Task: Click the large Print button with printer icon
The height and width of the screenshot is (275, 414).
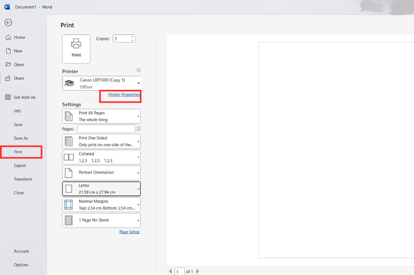Action: pyautogui.click(x=76, y=49)
